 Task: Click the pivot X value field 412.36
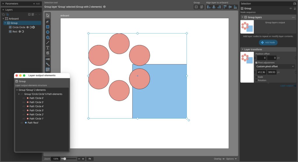[x=262, y=72]
